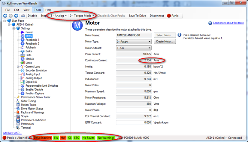Click the Slider Tuning icon
The image size is (248, 142).
(18, 101)
